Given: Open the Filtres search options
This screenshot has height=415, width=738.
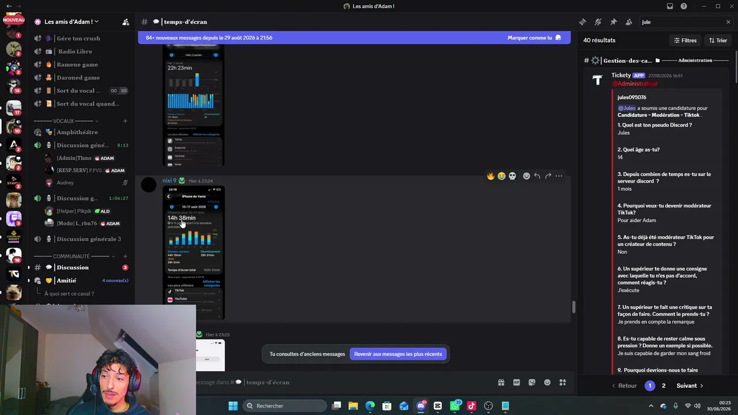Looking at the screenshot, I should tap(685, 40).
